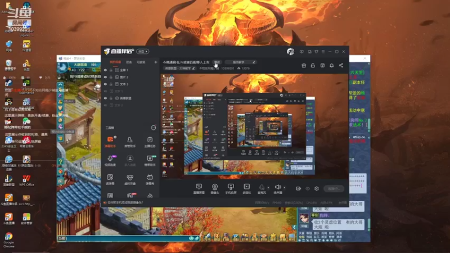
Task: Toggle visibility of 文本 3 source
Action: (105, 84)
